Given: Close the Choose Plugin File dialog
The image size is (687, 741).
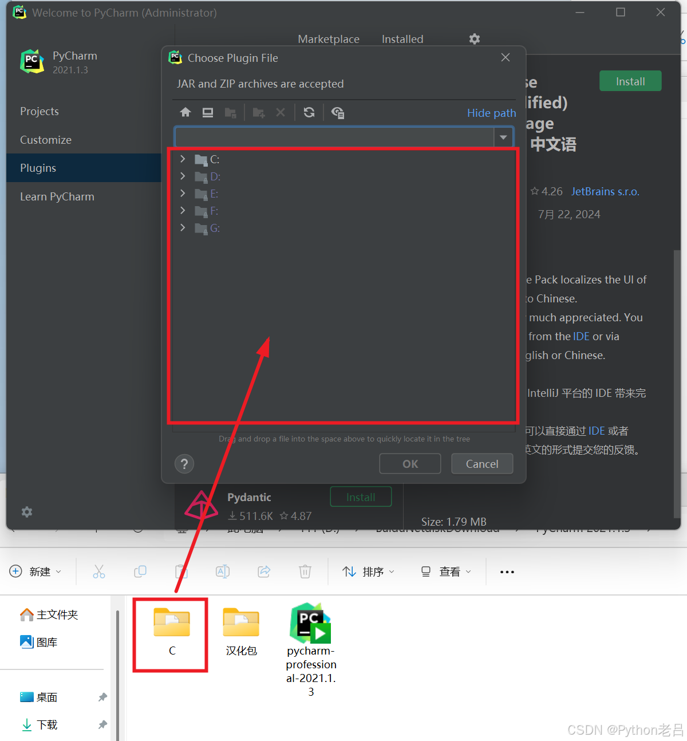Looking at the screenshot, I should pyautogui.click(x=506, y=57).
